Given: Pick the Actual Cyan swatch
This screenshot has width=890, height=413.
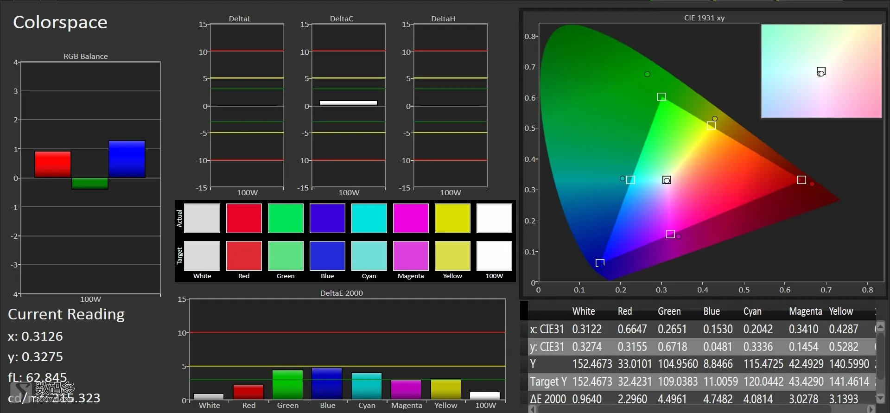Looking at the screenshot, I should click(369, 218).
